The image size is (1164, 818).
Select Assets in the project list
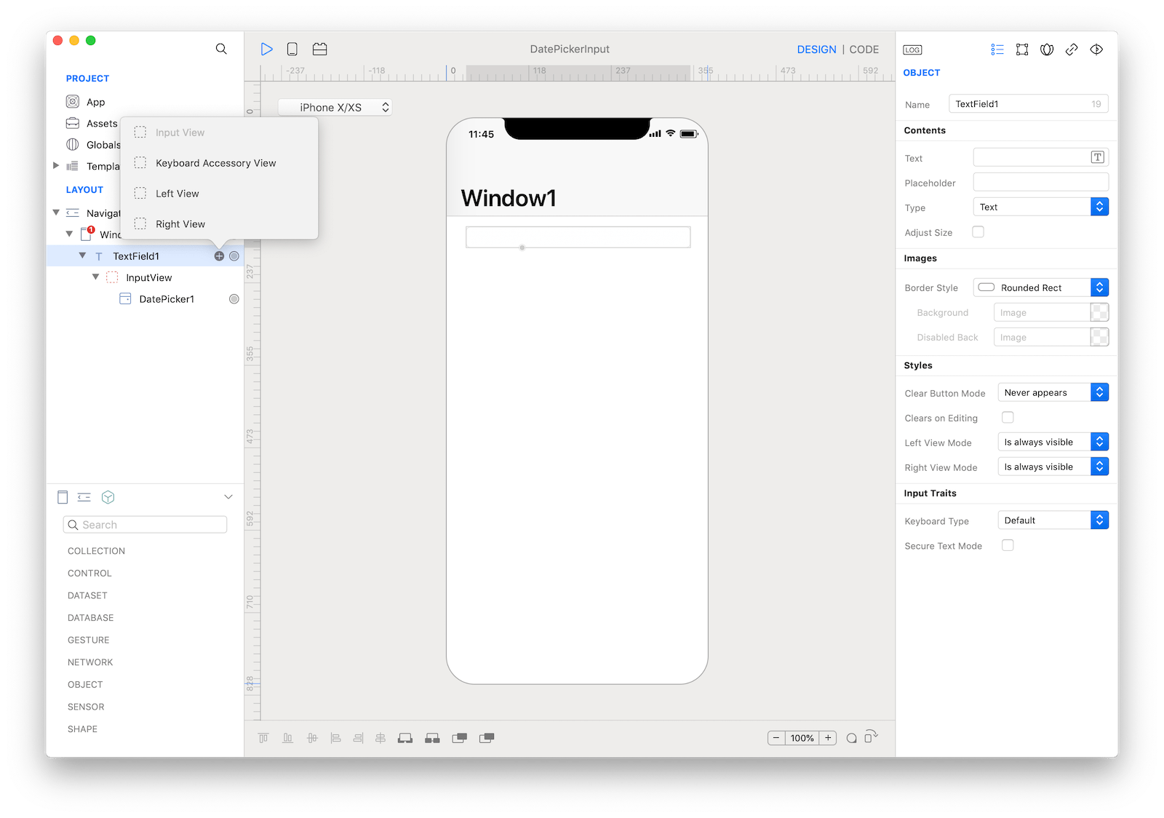click(x=102, y=124)
